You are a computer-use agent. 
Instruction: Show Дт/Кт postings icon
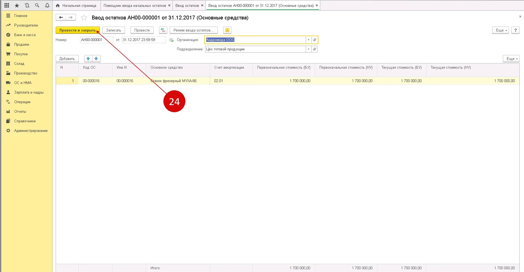click(163, 30)
